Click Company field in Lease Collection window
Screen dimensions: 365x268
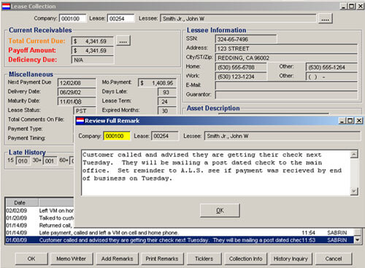[x=72, y=18]
